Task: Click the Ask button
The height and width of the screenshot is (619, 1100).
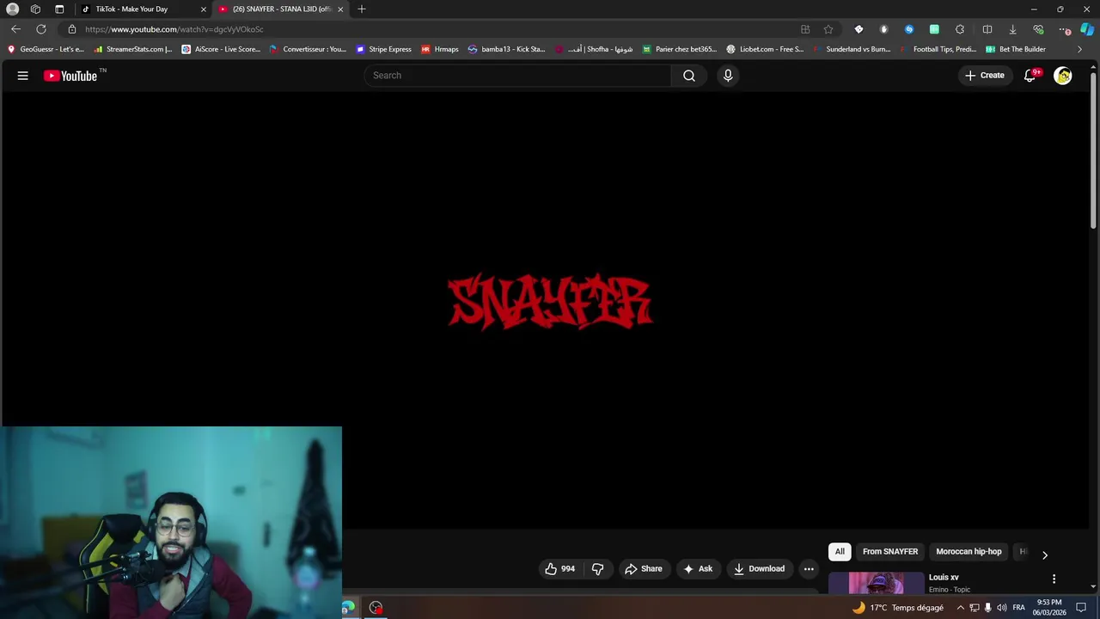Action: tap(697, 568)
